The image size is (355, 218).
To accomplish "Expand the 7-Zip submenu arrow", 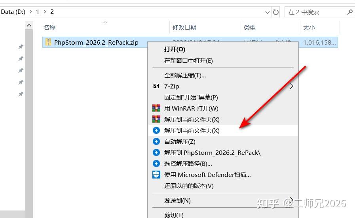I will pos(292,86).
